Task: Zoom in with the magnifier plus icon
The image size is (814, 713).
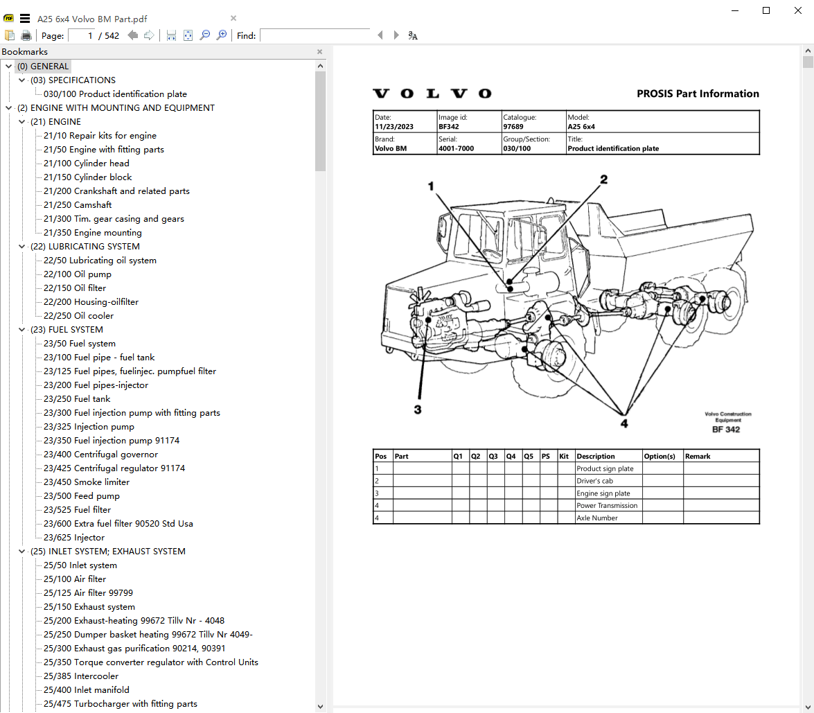Action: pyautogui.click(x=222, y=35)
